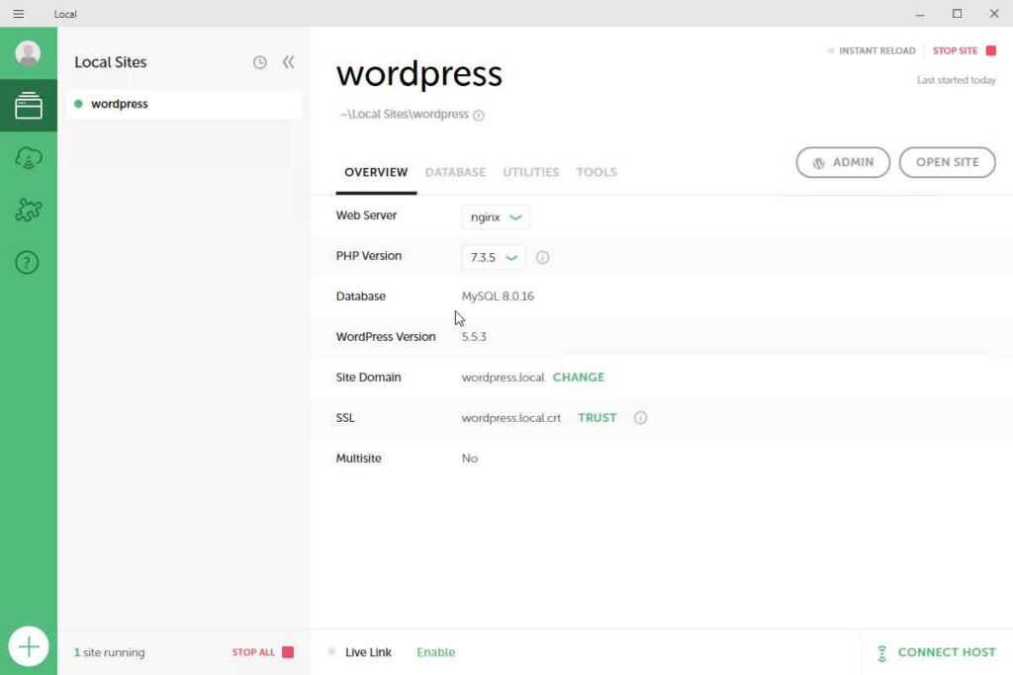Enable the Live Link
Image resolution: width=1013 pixels, height=675 pixels.
[435, 652]
